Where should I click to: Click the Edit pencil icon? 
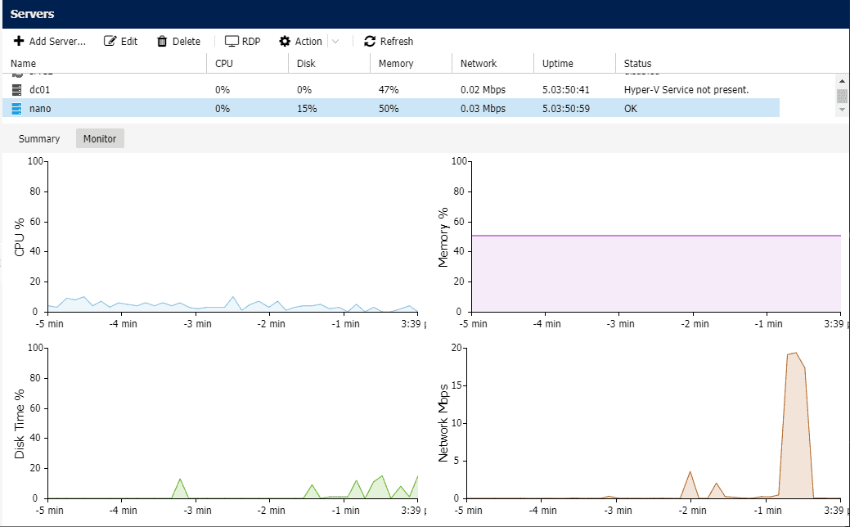[110, 41]
